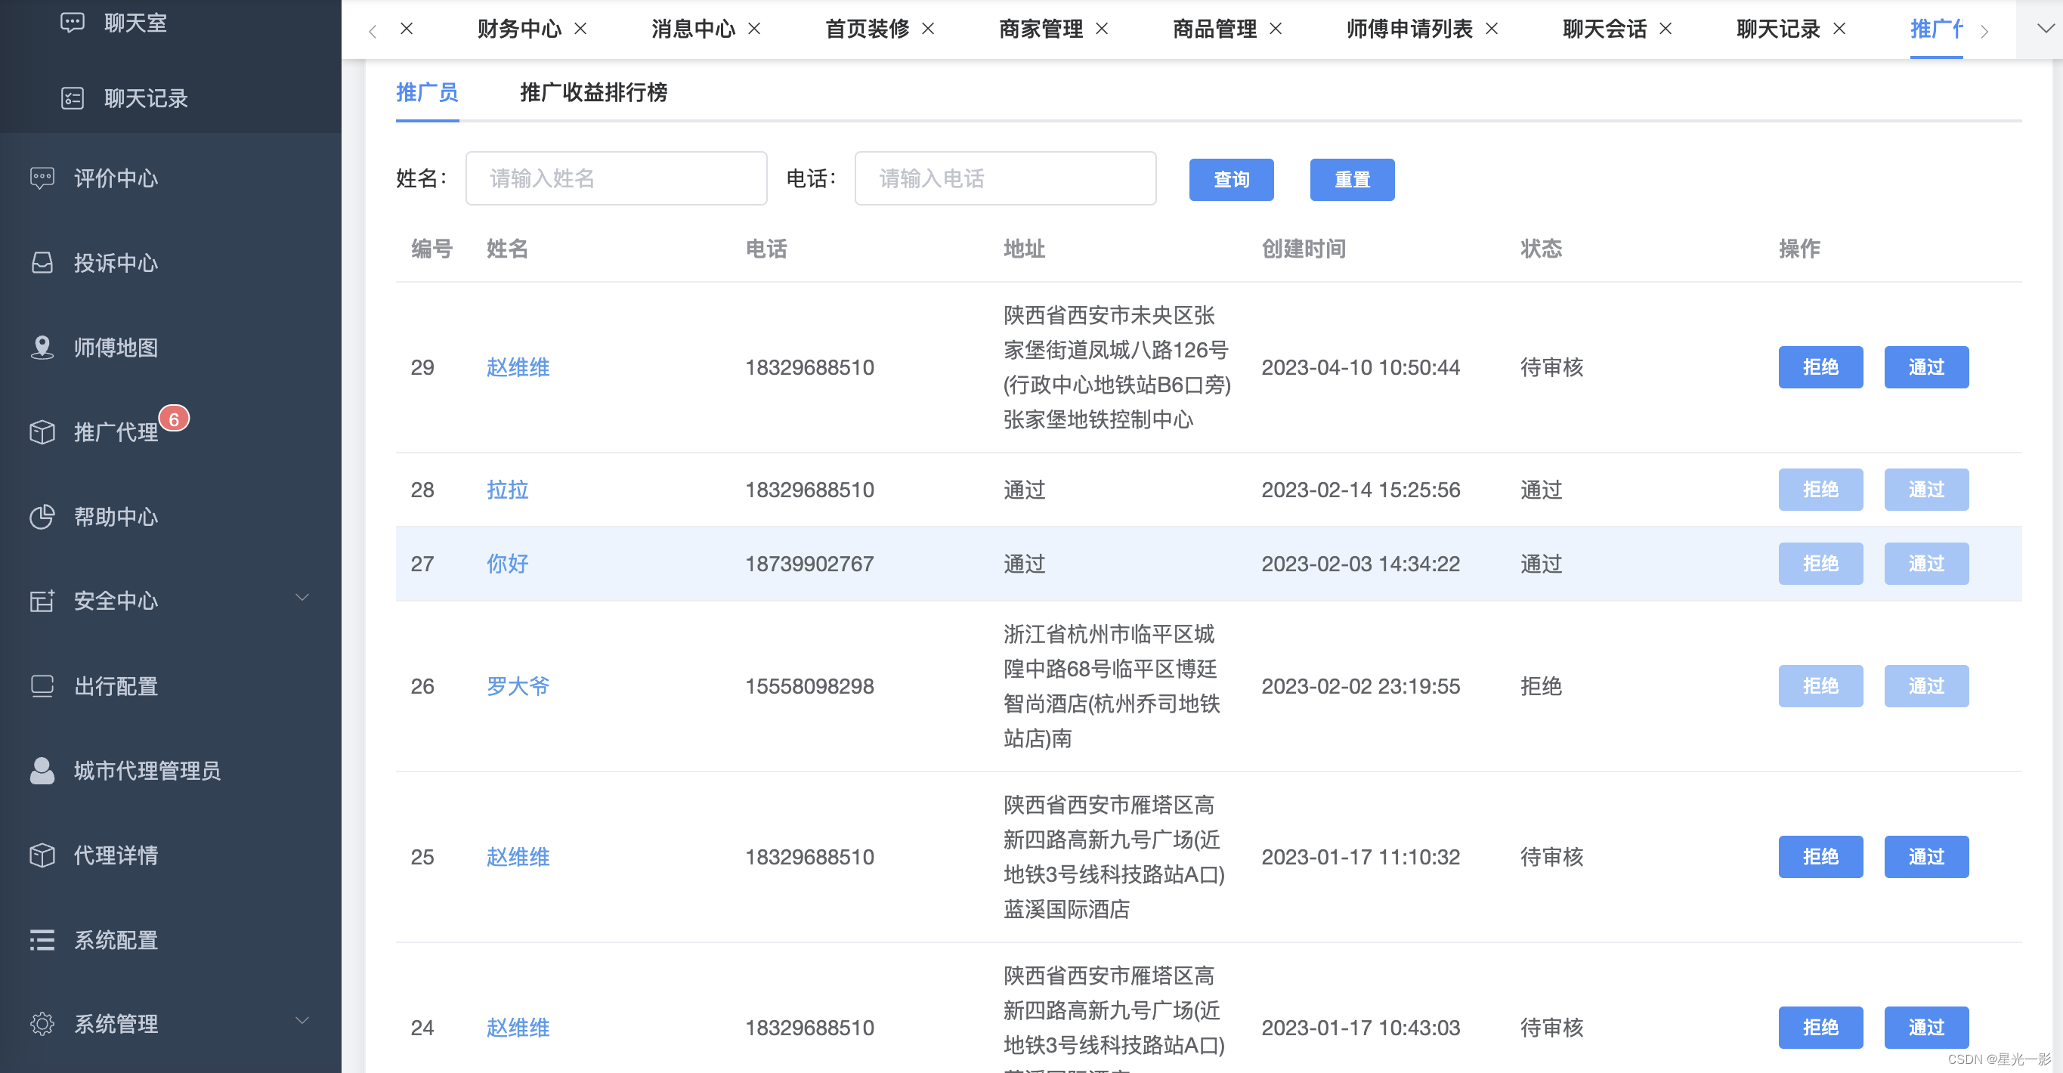Open the 罗大爷 name link
The image size is (2063, 1073).
click(518, 686)
